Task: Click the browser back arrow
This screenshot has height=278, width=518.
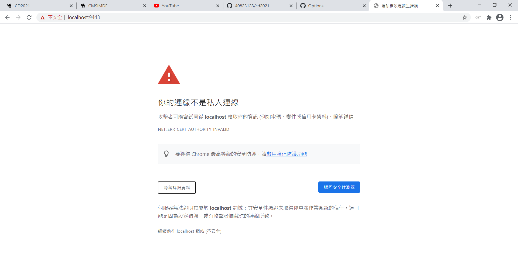Action: 7,18
